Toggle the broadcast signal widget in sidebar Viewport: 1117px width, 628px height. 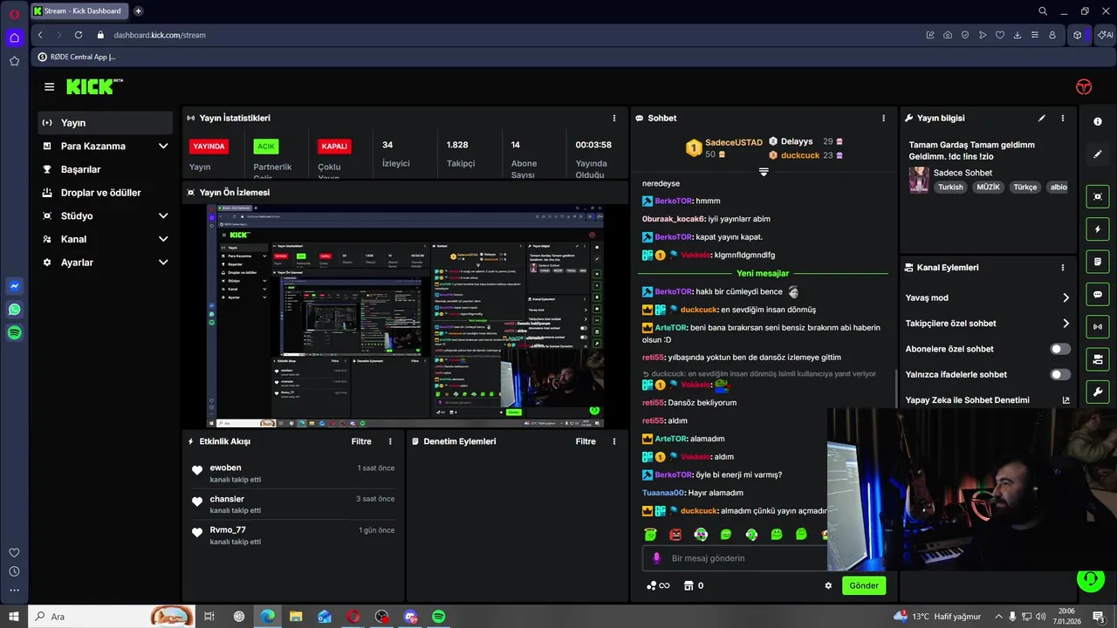coord(1098,327)
